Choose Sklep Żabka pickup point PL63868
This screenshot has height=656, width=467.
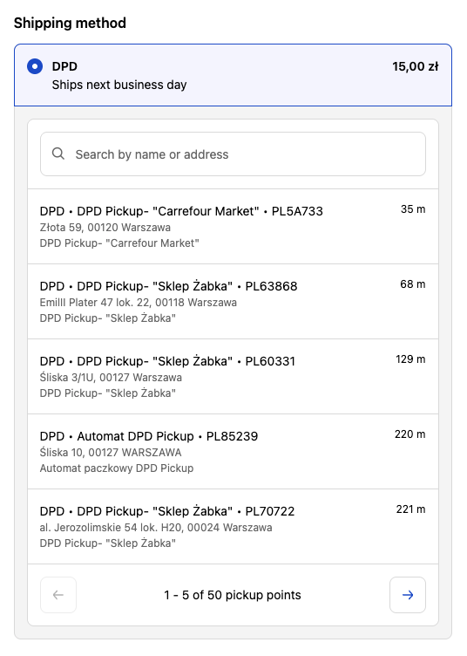click(233, 301)
